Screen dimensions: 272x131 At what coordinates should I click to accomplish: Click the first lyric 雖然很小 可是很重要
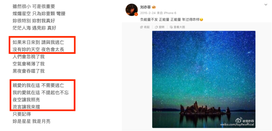pyautogui.click(x=34, y=6)
